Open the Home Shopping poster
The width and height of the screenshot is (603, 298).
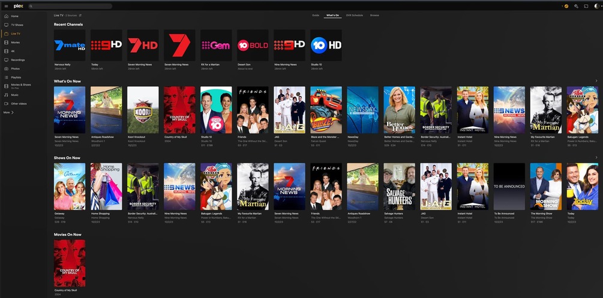[106, 186]
